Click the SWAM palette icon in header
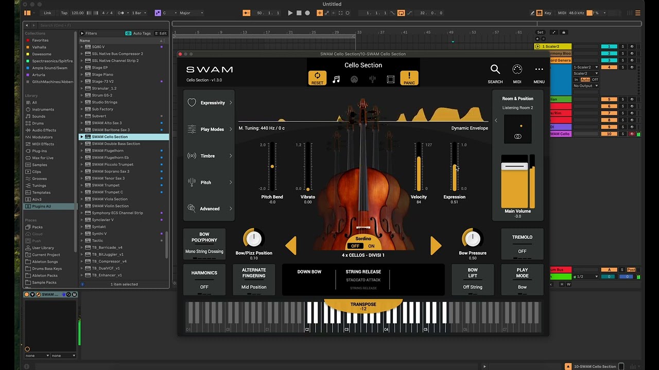This screenshot has width=659, height=370. click(x=354, y=79)
